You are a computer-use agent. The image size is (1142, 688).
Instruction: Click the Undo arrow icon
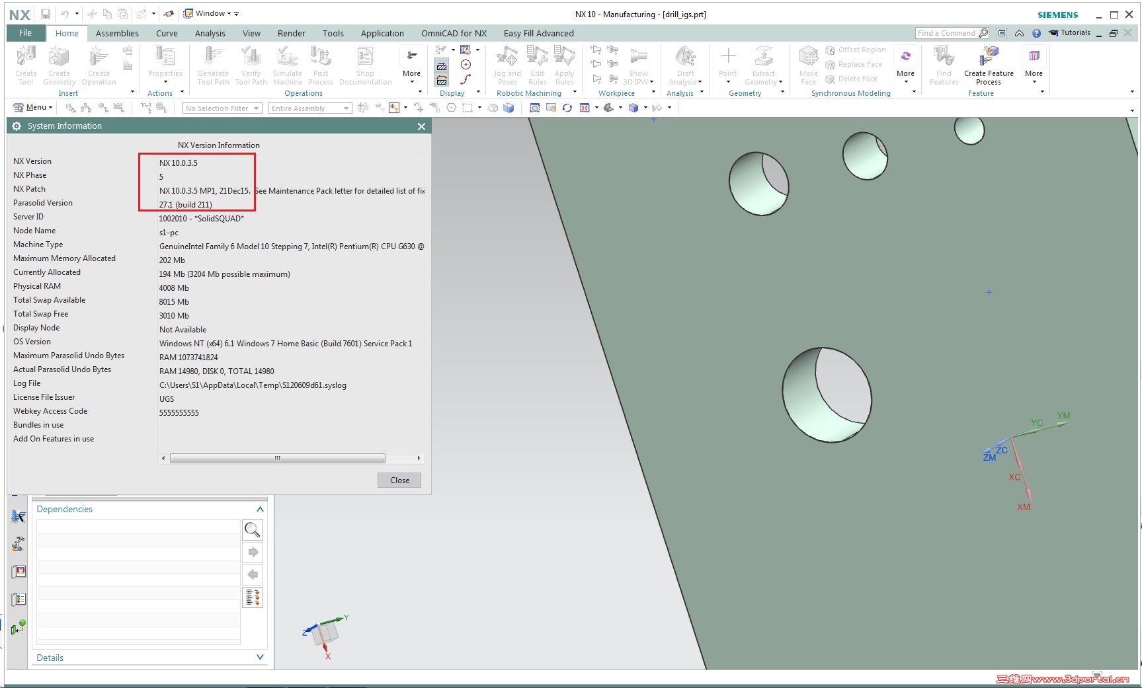pyautogui.click(x=64, y=14)
